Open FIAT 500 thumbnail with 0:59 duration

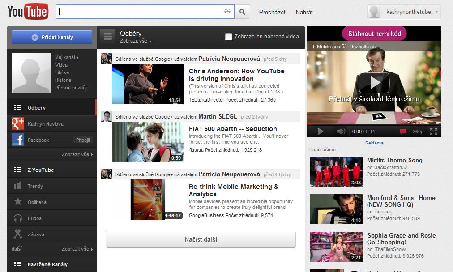(x=148, y=142)
